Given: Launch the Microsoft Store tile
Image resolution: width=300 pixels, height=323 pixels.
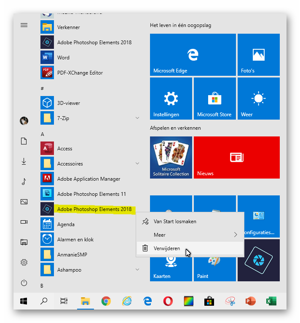Looking at the screenshot, I should tap(214, 99).
